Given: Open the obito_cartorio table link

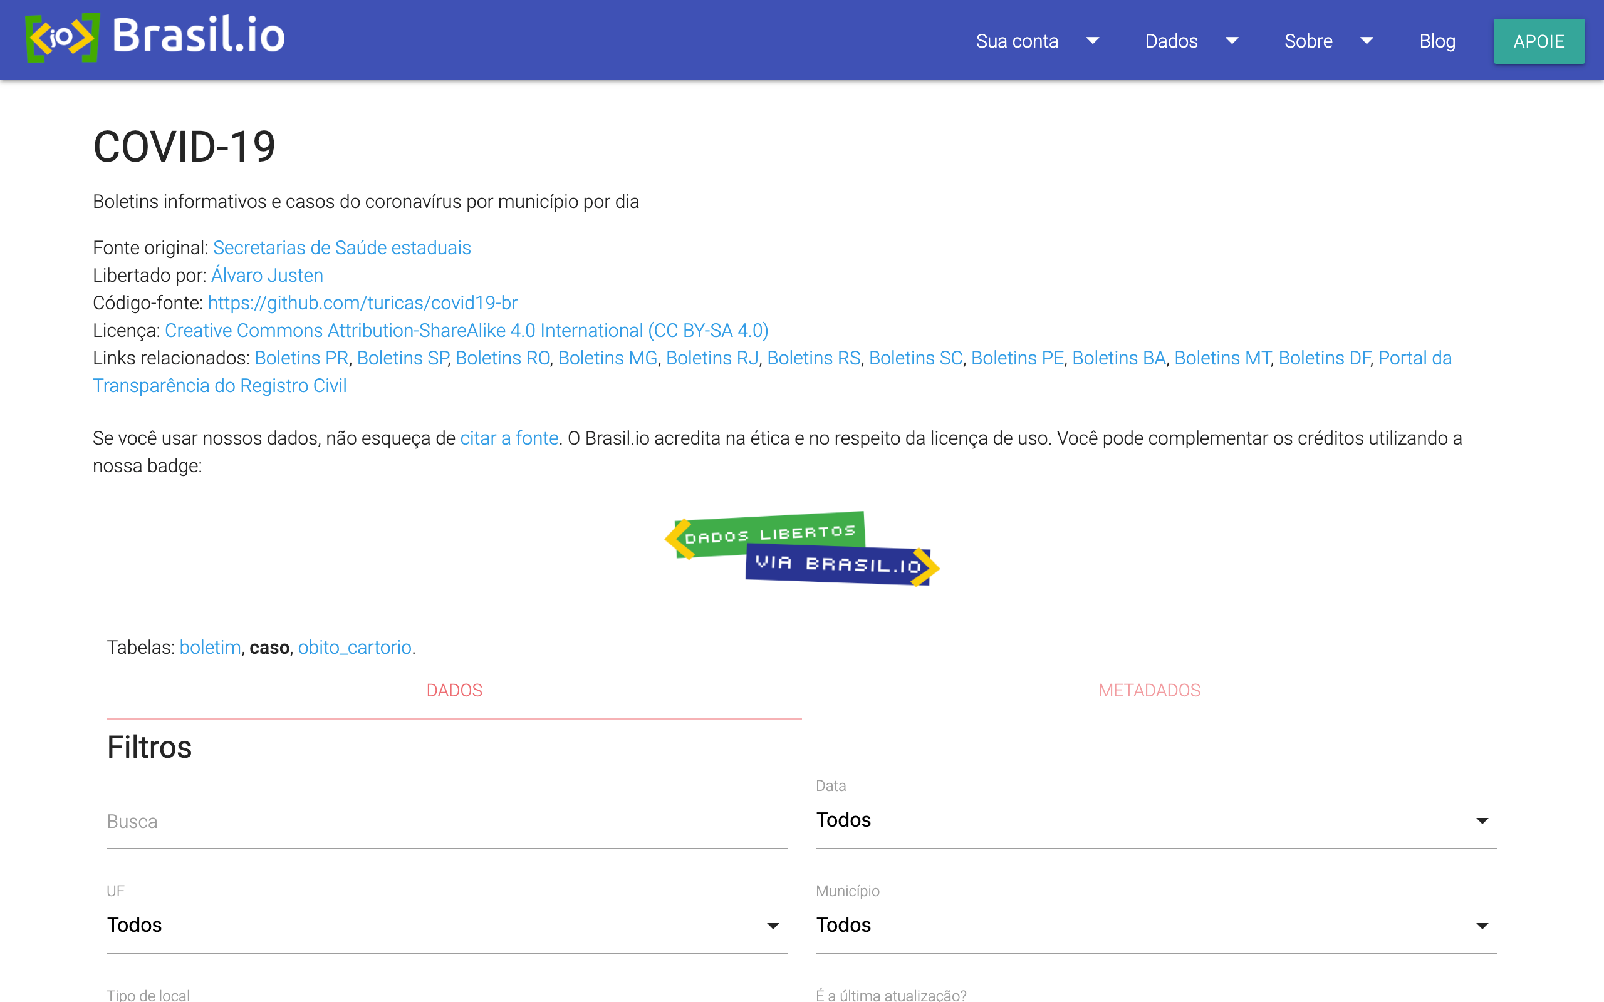Looking at the screenshot, I should pos(355,648).
